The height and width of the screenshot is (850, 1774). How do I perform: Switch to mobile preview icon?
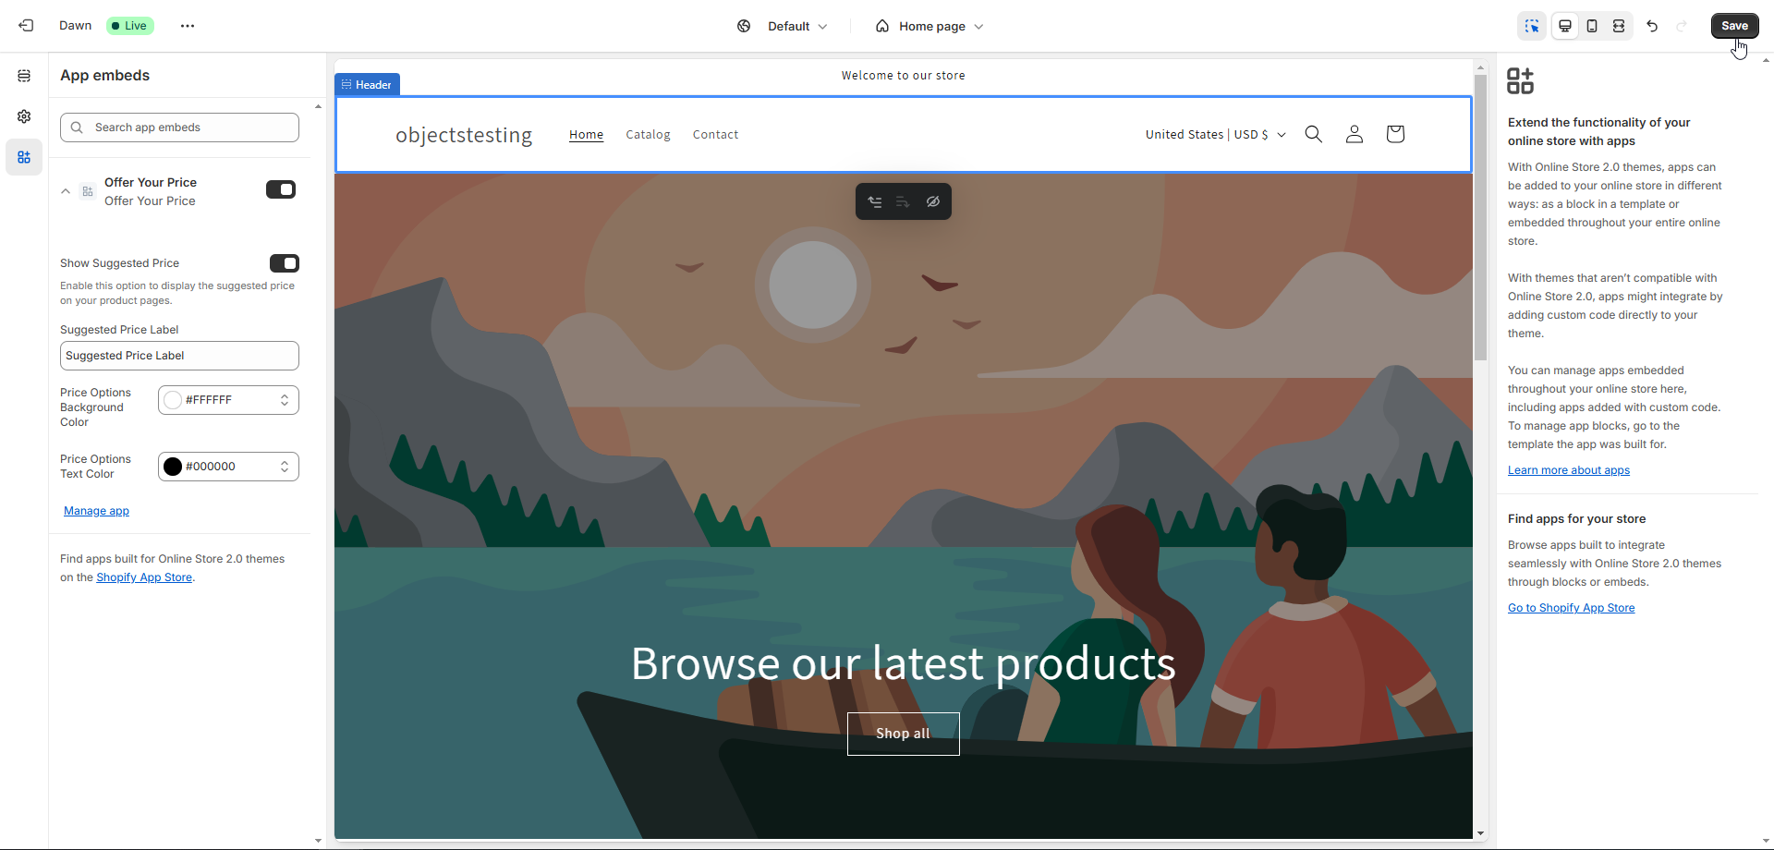(x=1592, y=26)
